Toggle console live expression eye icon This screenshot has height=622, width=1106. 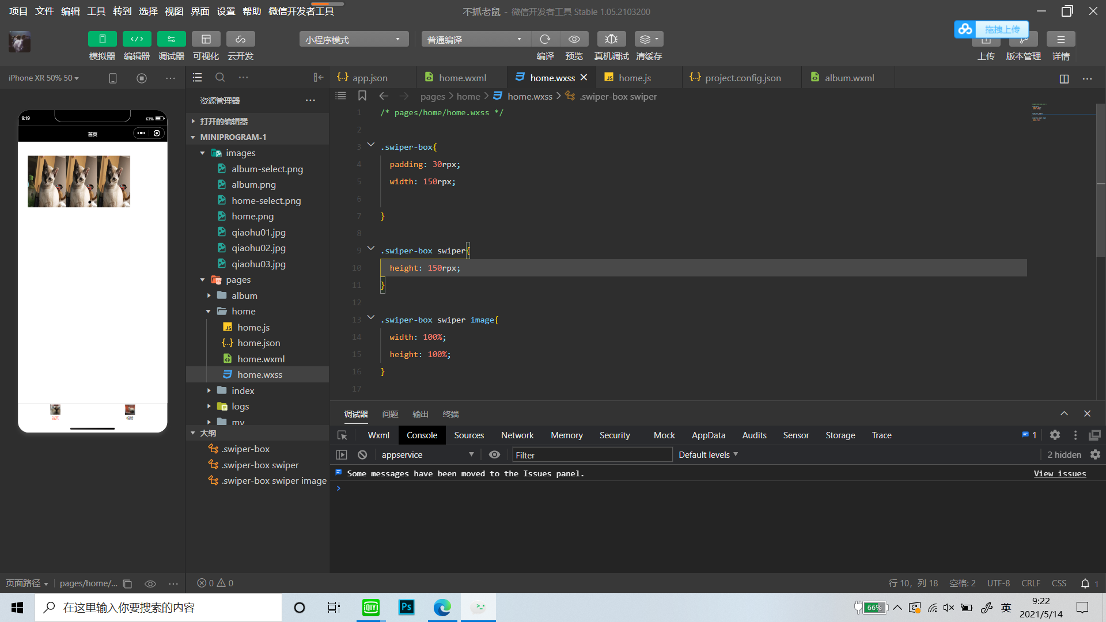(494, 454)
